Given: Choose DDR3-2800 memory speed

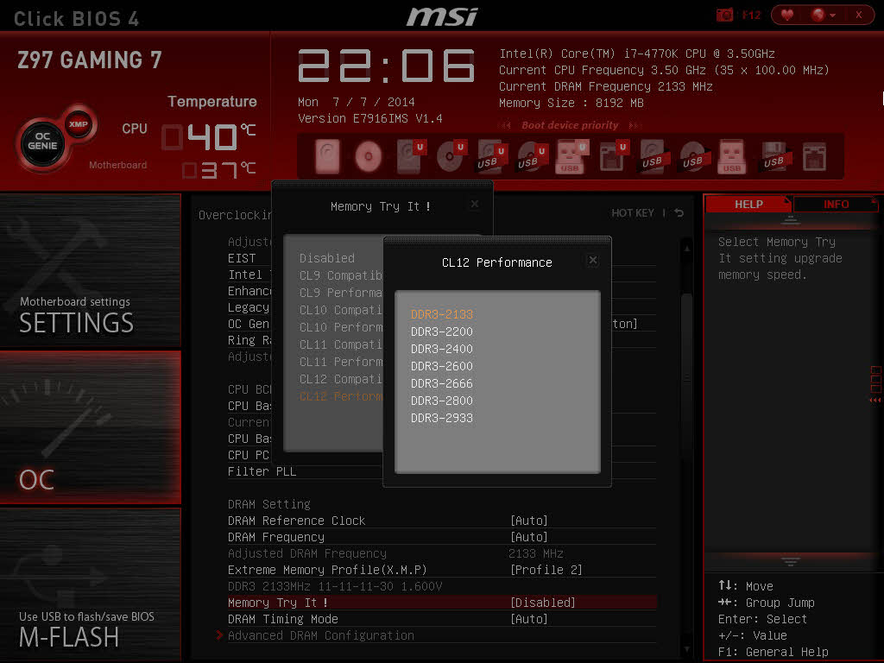Looking at the screenshot, I should click(x=441, y=401).
